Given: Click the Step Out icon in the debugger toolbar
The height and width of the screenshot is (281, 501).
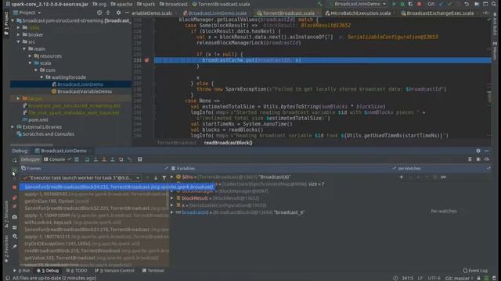Looking at the screenshot, I should (112, 159).
